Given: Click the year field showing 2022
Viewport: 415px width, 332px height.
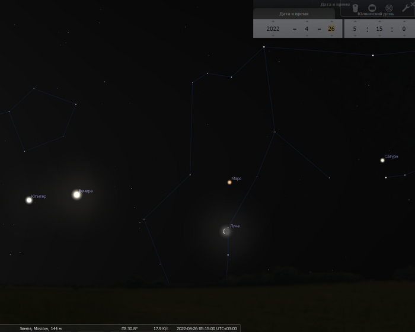Looking at the screenshot, I should point(273,28).
